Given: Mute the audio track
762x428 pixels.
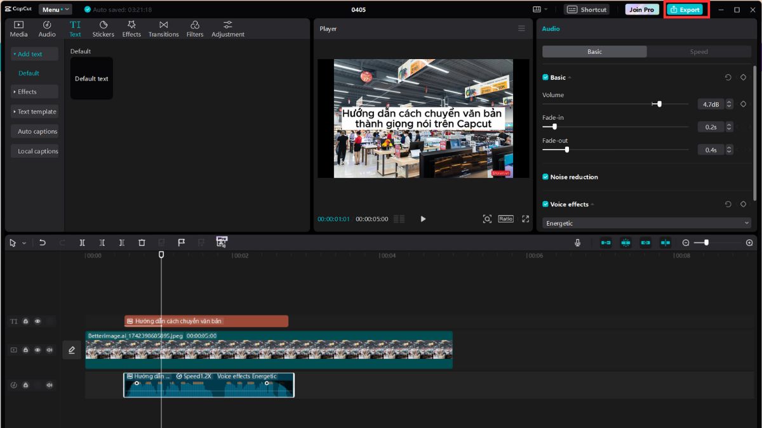Looking at the screenshot, I should (50, 385).
